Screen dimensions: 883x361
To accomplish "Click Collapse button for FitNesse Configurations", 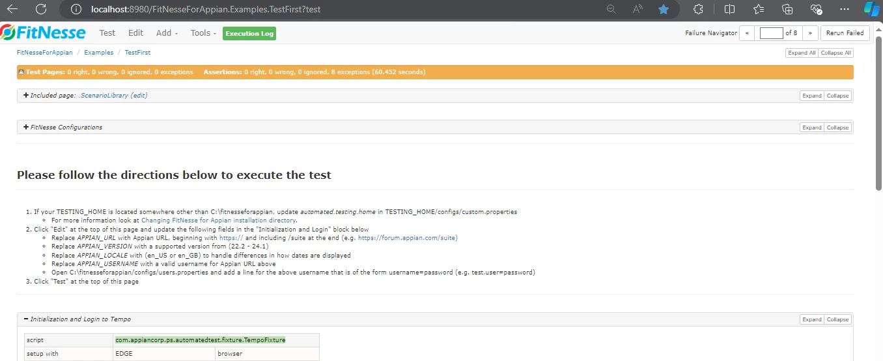I will (837, 127).
